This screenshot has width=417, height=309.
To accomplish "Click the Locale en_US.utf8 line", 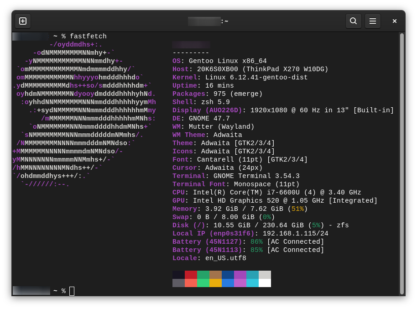I will pyautogui.click(x=209, y=258).
